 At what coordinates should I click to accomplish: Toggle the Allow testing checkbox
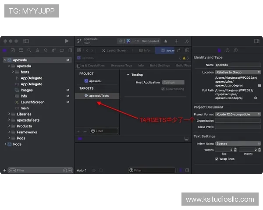click(163, 89)
